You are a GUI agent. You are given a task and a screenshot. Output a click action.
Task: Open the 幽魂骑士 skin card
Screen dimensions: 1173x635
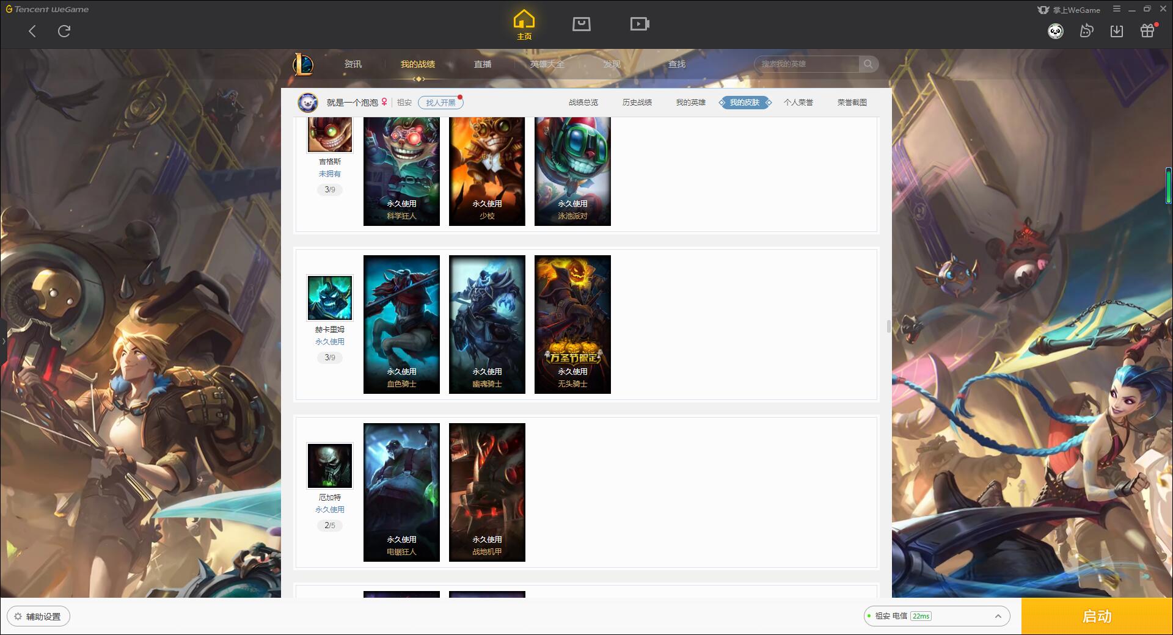pos(487,324)
